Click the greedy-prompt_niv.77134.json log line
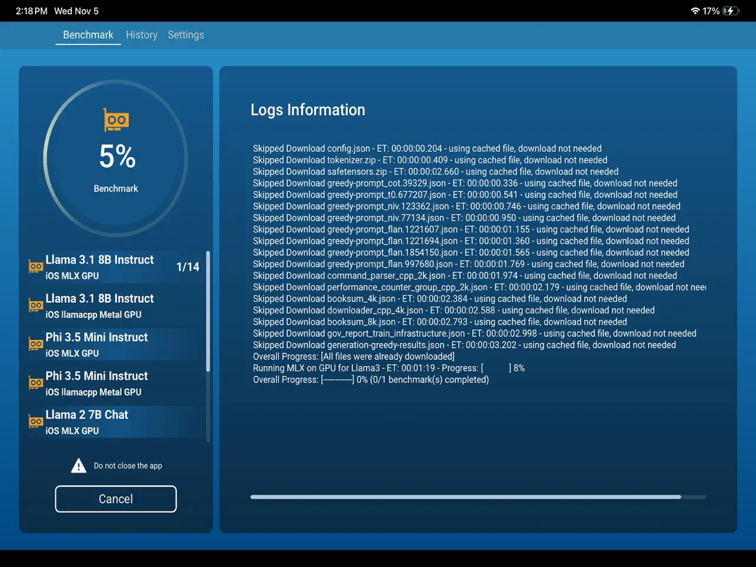 click(464, 218)
